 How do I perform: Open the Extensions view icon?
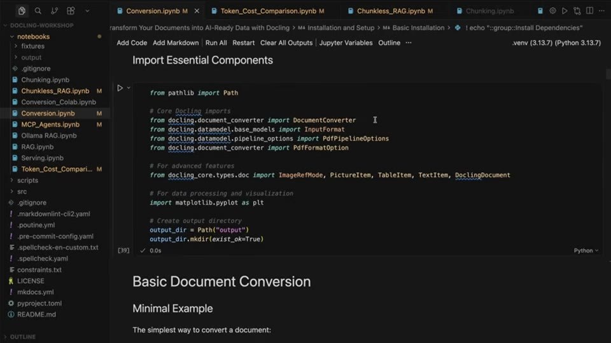(71, 11)
